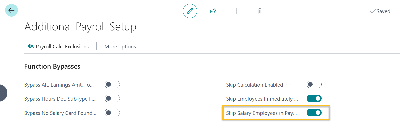400x137 pixels.
Task: Click the Additional Payroll Setup title
Action: click(x=80, y=27)
